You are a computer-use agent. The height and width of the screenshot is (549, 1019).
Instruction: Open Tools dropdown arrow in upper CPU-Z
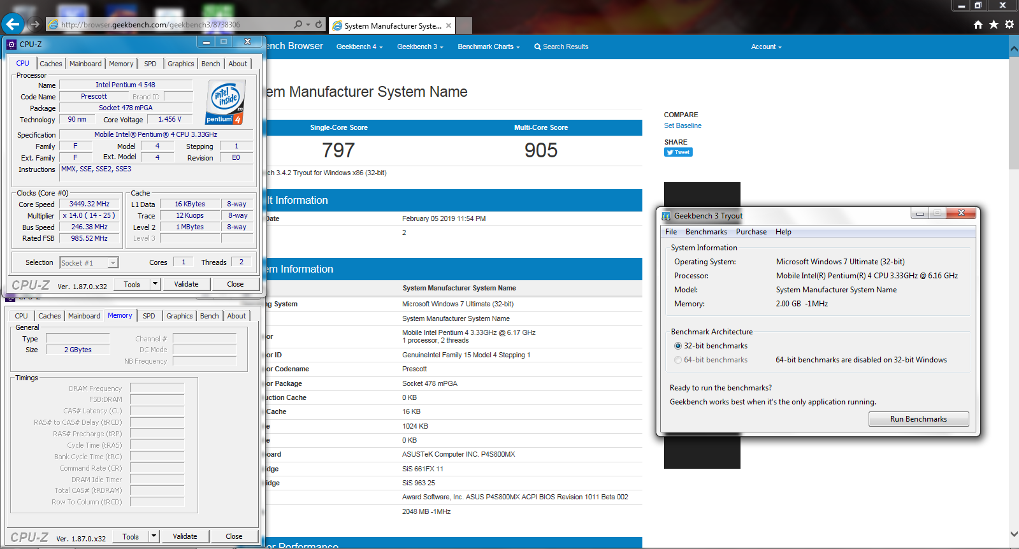[155, 284]
